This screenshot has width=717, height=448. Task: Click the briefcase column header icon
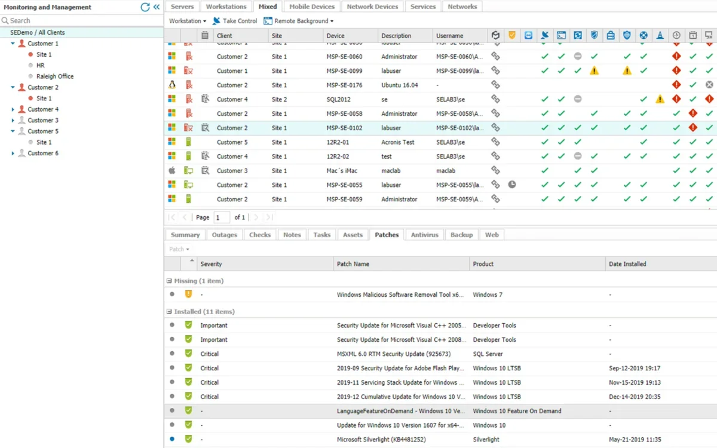[610, 36]
